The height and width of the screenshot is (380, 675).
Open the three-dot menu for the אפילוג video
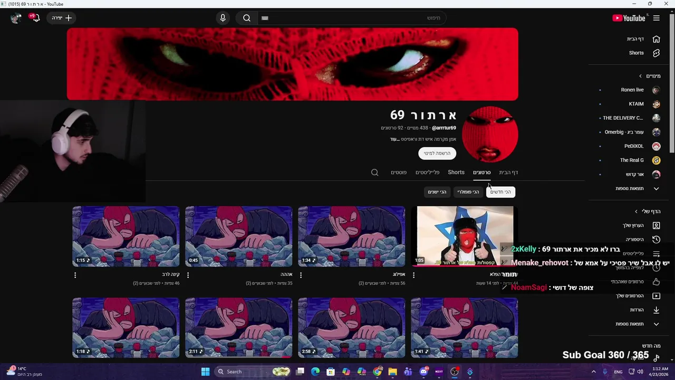point(301,275)
